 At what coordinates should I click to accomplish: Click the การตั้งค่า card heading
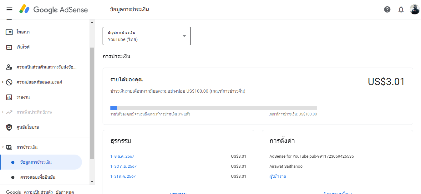point(282,141)
